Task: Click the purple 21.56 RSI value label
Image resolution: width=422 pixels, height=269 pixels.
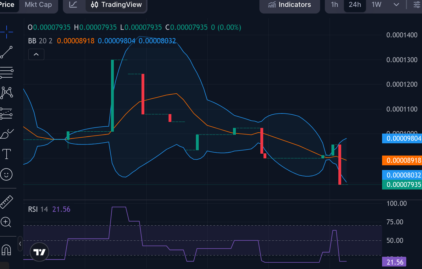Action: point(394,262)
